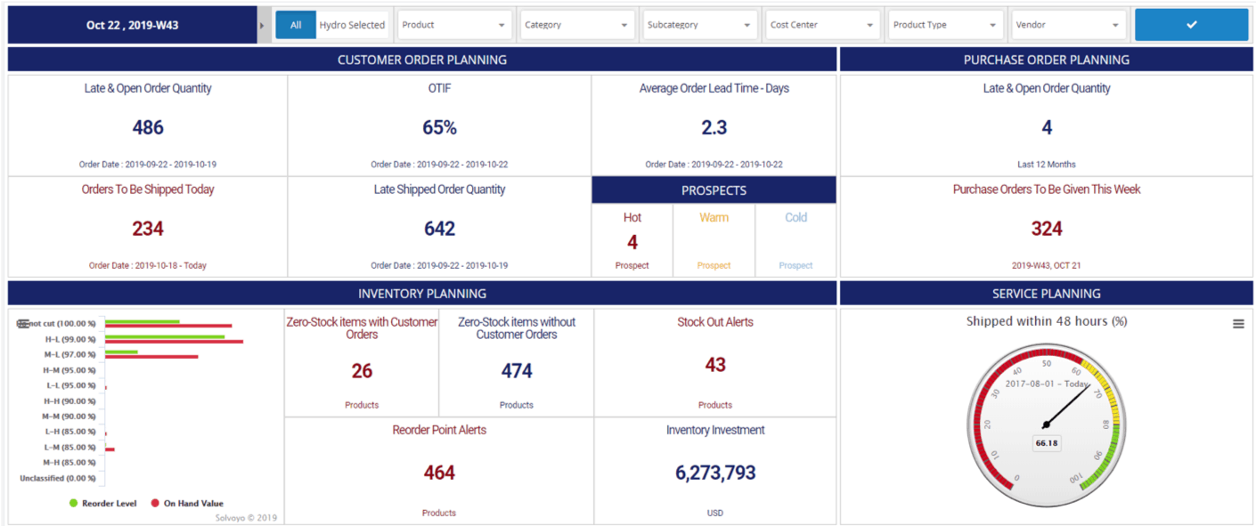Expand the Subcategory filter list
Image resolution: width=1256 pixels, height=526 pixels.
[699, 24]
